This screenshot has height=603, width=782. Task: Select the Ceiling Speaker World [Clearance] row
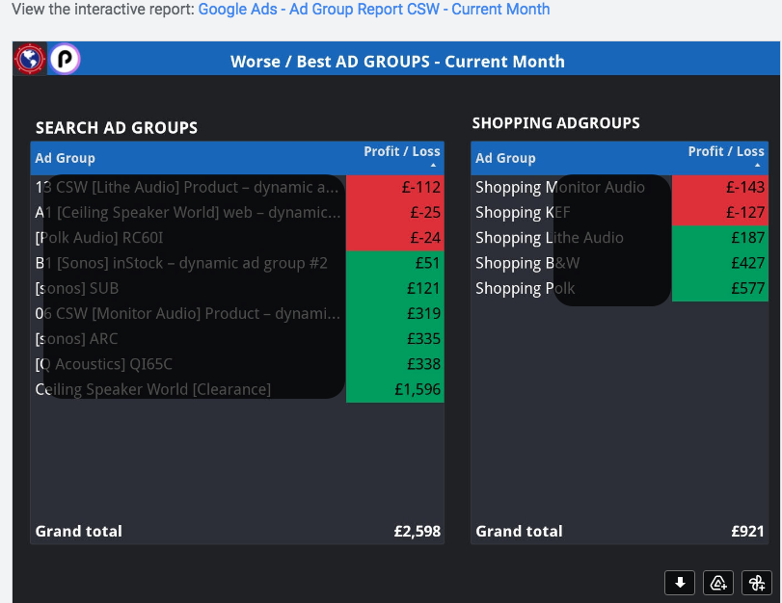click(153, 389)
